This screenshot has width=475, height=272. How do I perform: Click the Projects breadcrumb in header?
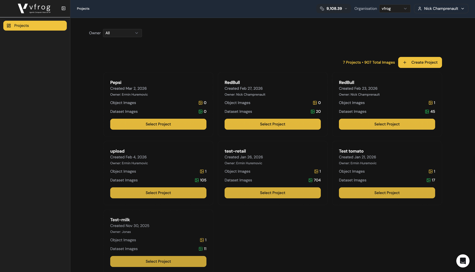tap(83, 8)
